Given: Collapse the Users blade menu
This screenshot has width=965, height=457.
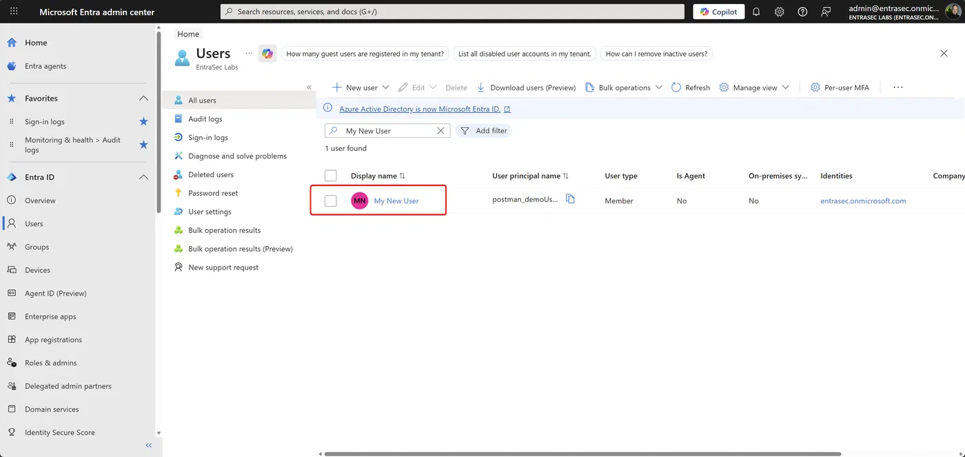Looking at the screenshot, I should pos(309,88).
